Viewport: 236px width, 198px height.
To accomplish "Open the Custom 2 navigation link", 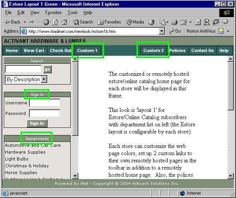I will click(154, 50).
